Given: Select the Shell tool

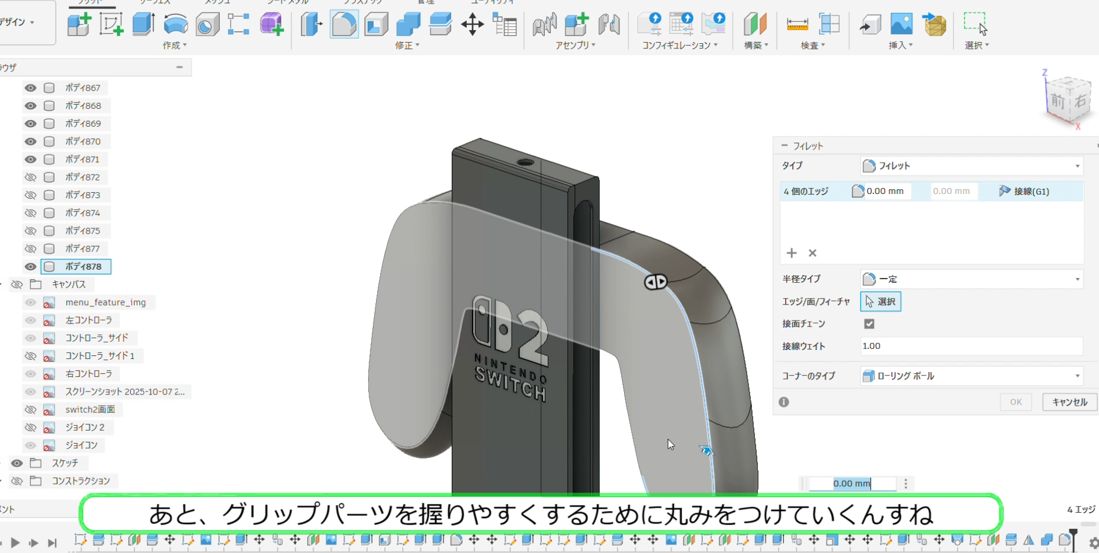Looking at the screenshot, I should [x=376, y=24].
